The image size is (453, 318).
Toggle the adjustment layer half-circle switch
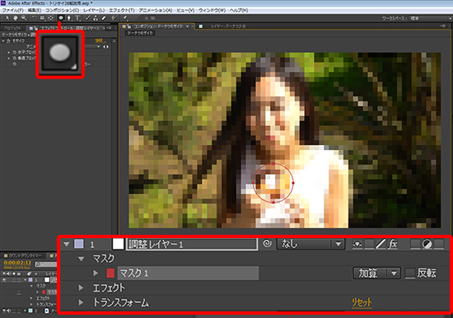coord(427,244)
